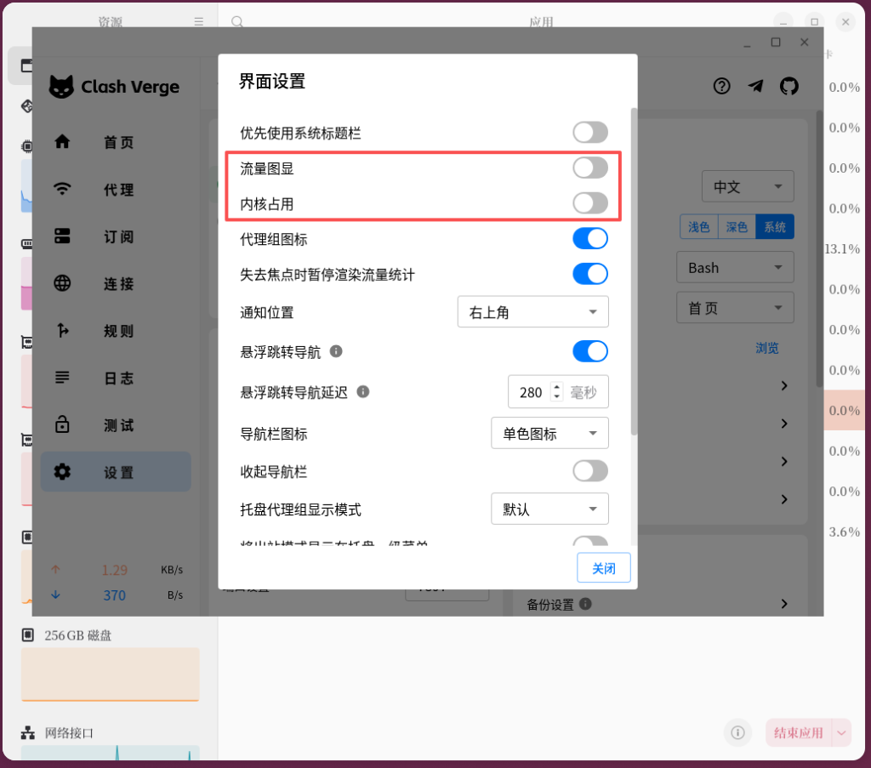Viewport: 871px width, 768px height.
Task: Open the 导航栏图标 dropdown showing 单色图标
Action: coord(549,433)
